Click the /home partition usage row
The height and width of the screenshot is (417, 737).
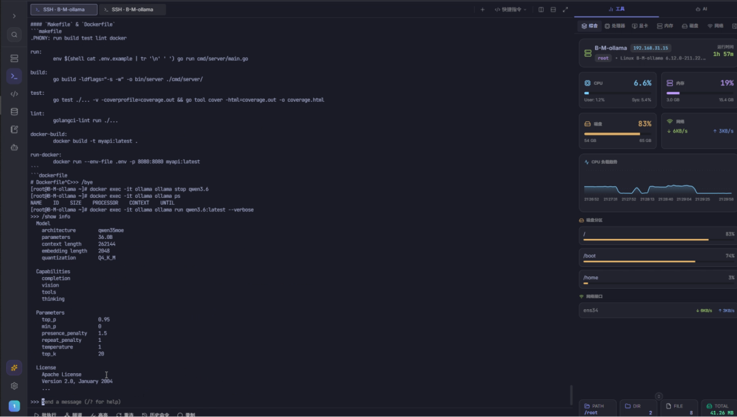(658, 279)
